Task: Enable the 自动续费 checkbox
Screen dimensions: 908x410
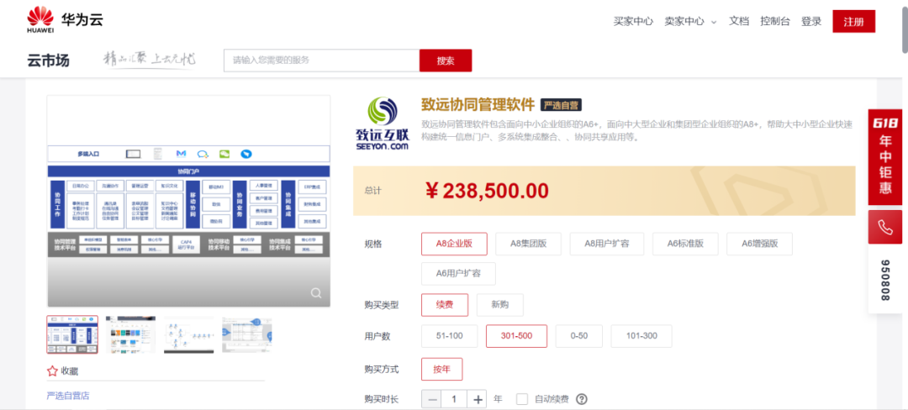Action: point(522,399)
